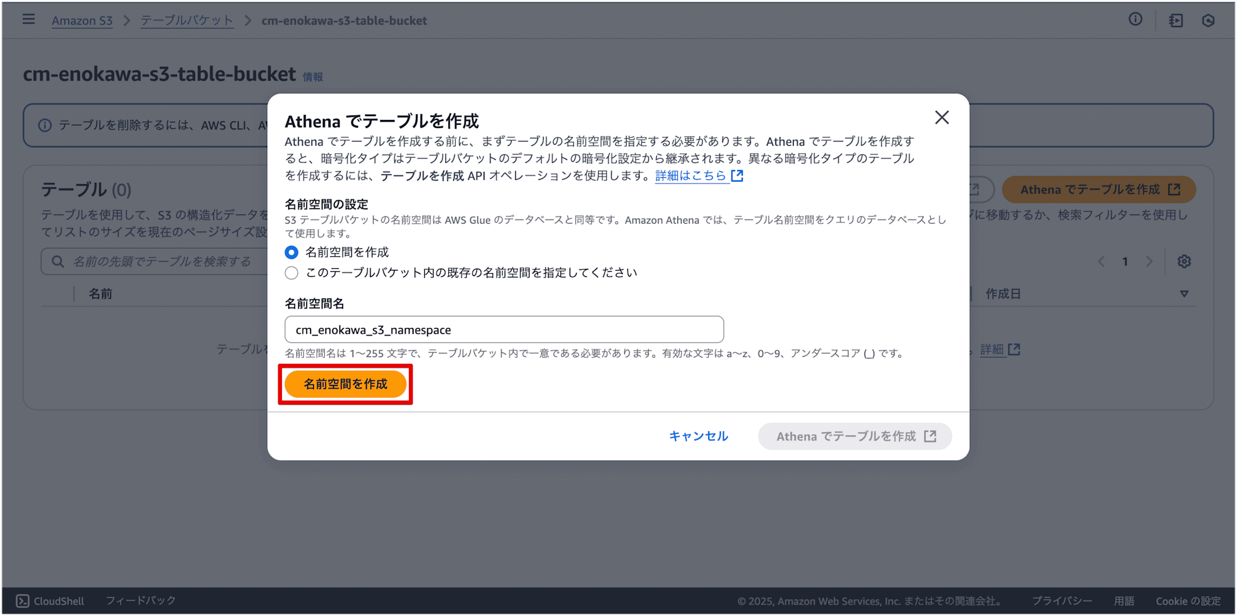Open the CloudShell panel icon in top bar

point(1176,20)
